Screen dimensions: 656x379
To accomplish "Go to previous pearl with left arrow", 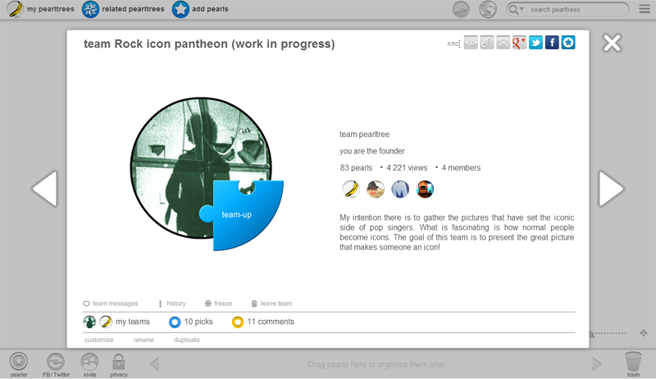I will [x=45, y=189].
